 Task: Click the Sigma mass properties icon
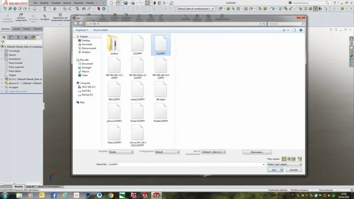click(x=45, y=9)
